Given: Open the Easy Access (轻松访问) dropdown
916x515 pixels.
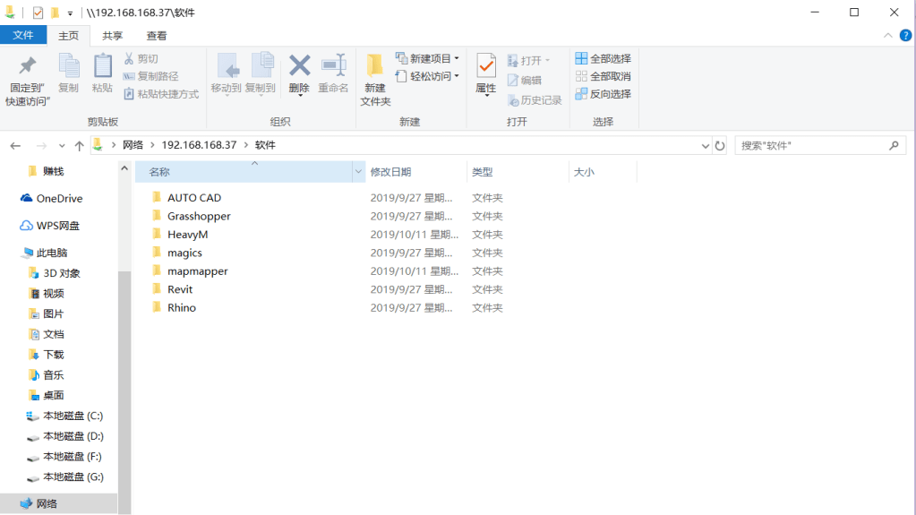Looking at the screenshot, I should pyautogui.click(x=428, y=76).
